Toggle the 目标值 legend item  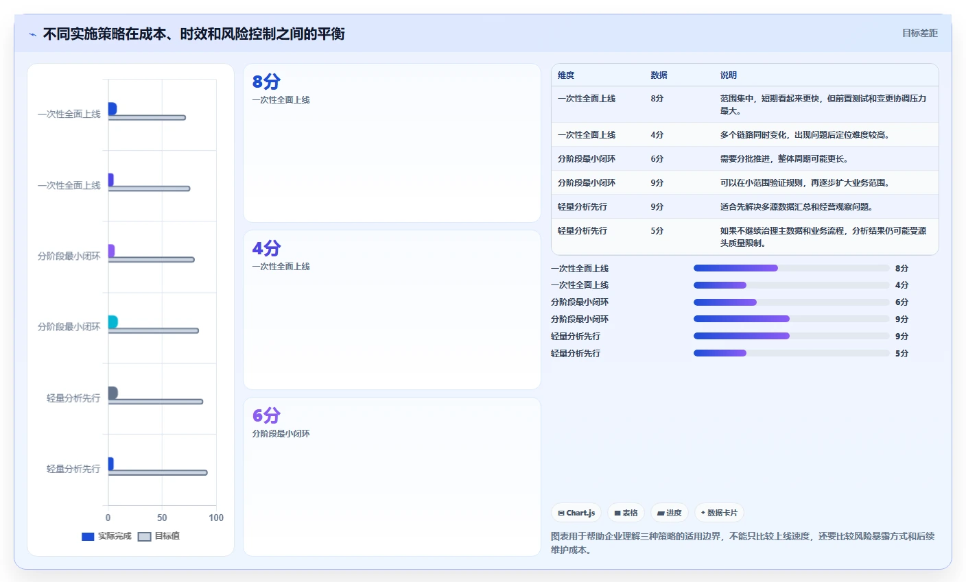click(x=159, y=536)
